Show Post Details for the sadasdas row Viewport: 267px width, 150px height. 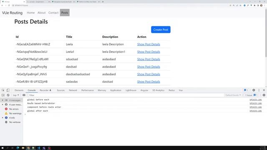coord(149,82)
